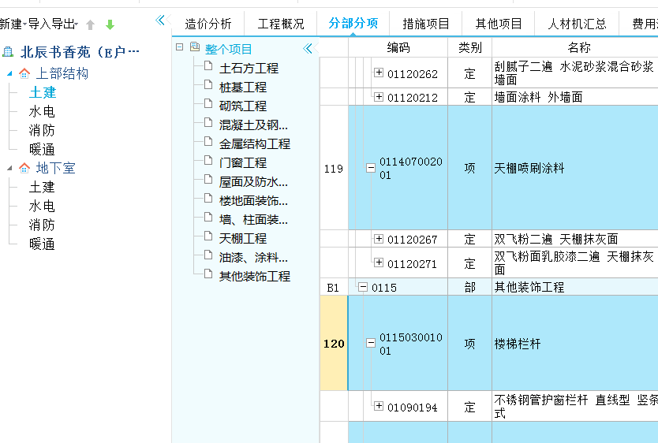Click page icon next to 其他装饰工程
658x443 pixels.
[x=208, y=274]
